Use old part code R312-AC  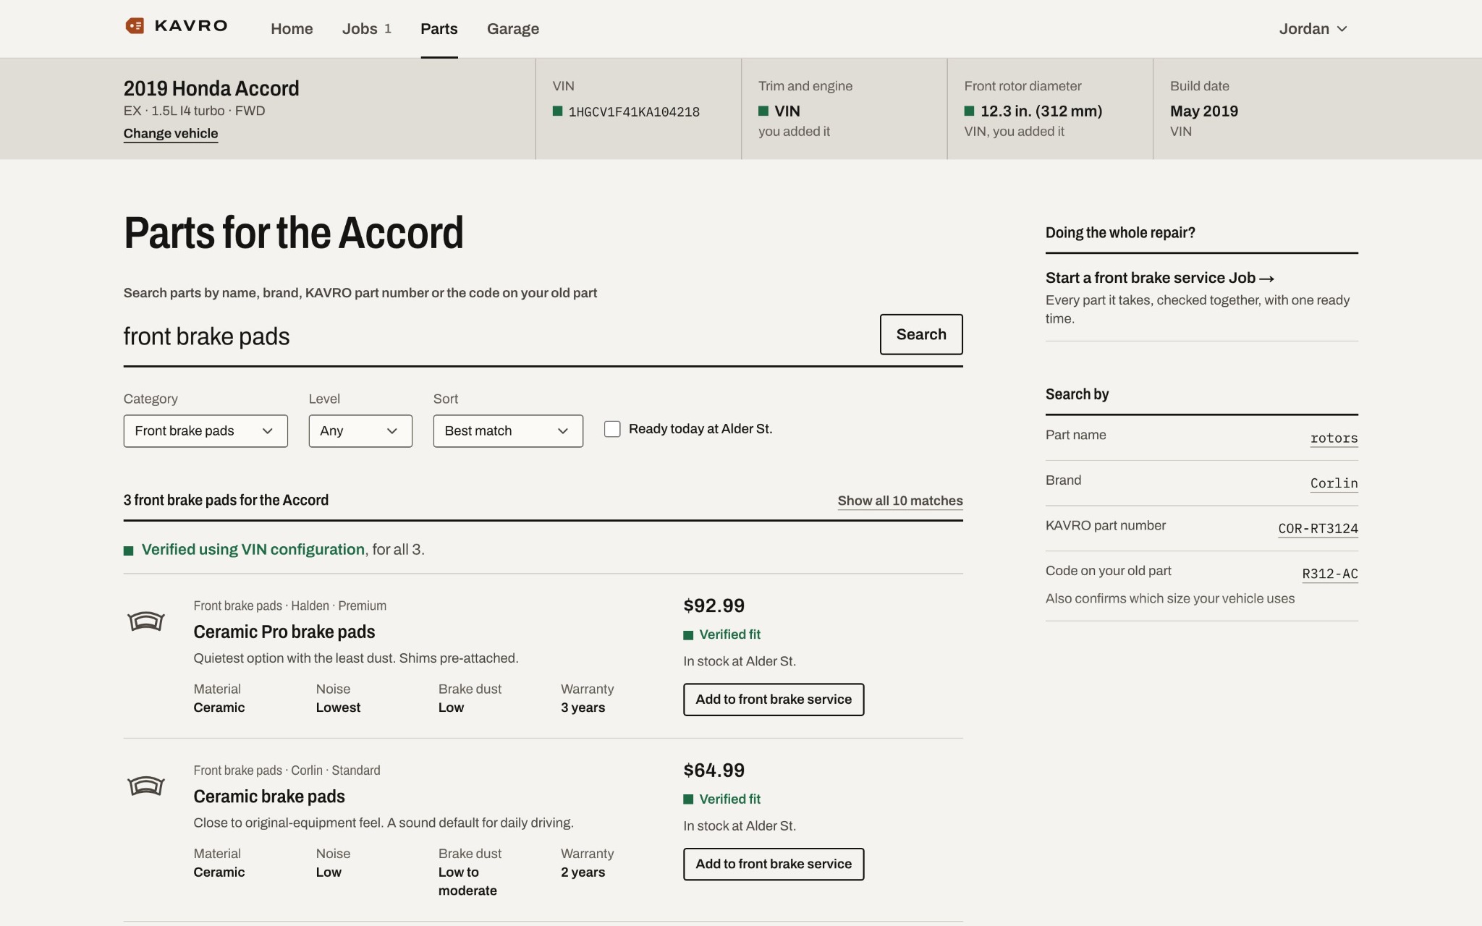tap(1330, 574)
